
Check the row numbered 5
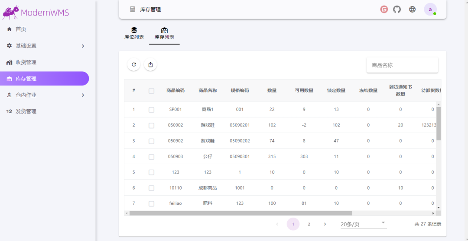coord(151,172)
